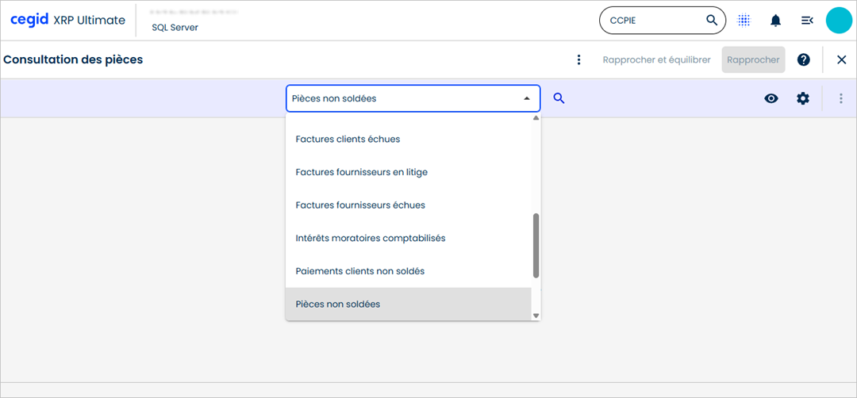Open the help question mark icon
This screenshot has width=857, height=398.
(804, 59)
